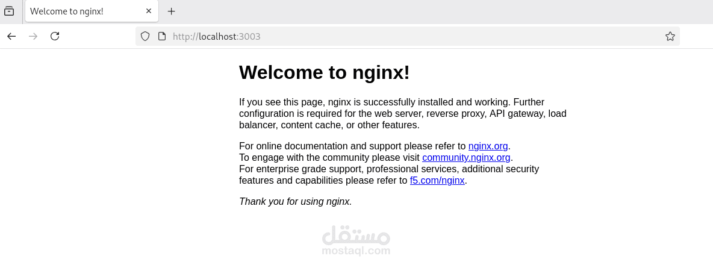Visit the community.nginx.org link
The width and height of the screenshot is (713, 262).
[x=466, y=157]
